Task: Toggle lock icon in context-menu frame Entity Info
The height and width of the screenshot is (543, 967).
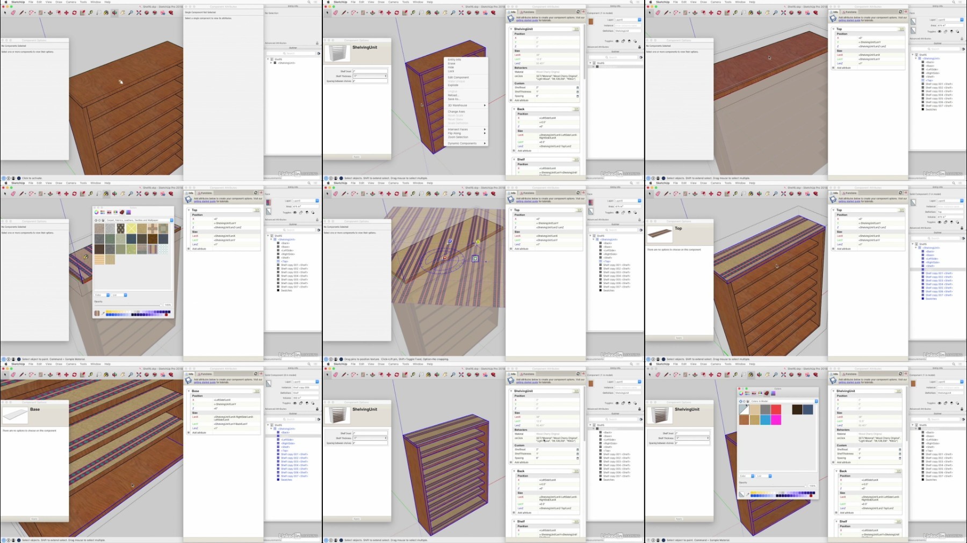Action: click(623, 41)
